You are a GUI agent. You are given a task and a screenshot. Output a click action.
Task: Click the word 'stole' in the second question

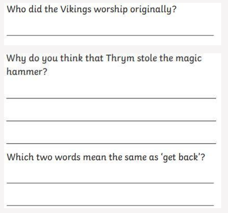click(x=147, y=58)
